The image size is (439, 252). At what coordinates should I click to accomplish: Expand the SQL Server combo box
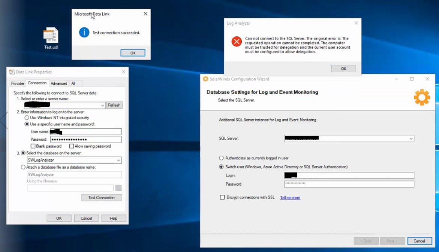click(x=411, y=139)
